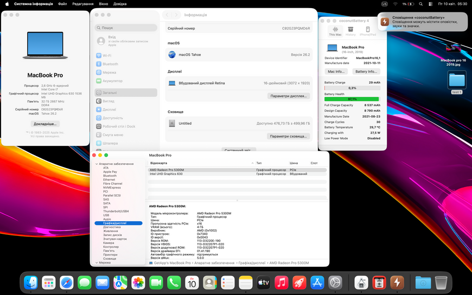The image size is (472, 295).
Task: Select MacBook pro 16 2019.jpg on desktop
Action: [454, 55]
